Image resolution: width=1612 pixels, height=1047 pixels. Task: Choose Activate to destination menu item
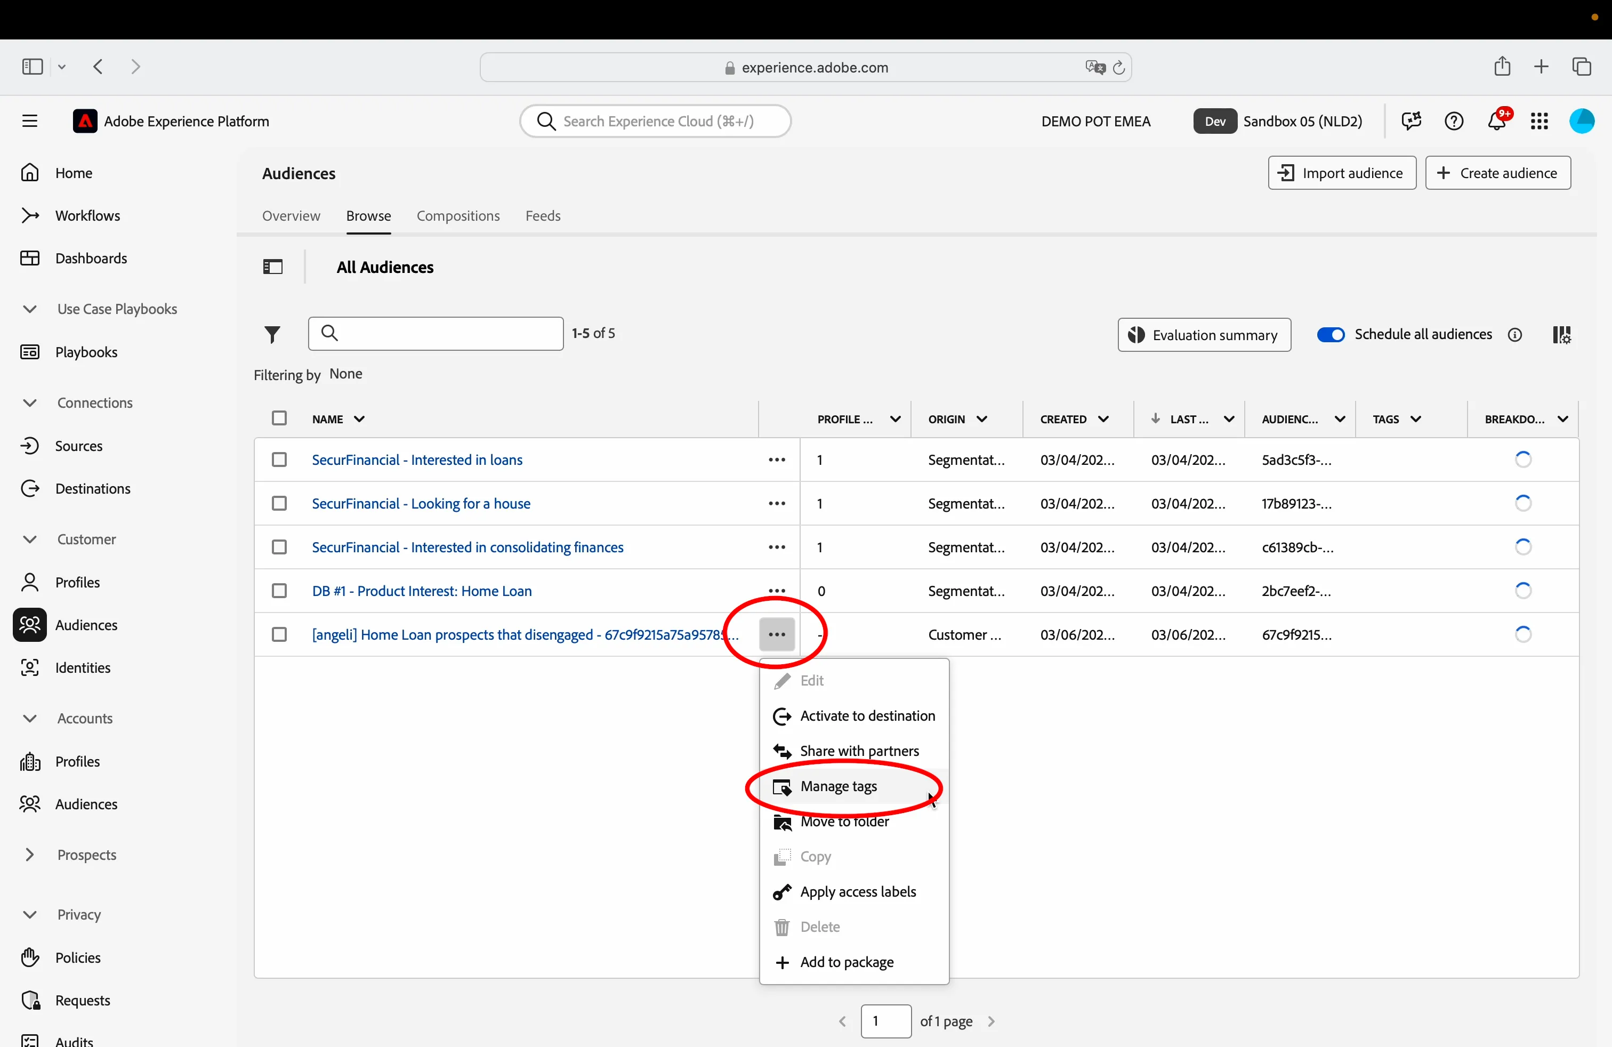pyautogui.click(x=853, y=716)
